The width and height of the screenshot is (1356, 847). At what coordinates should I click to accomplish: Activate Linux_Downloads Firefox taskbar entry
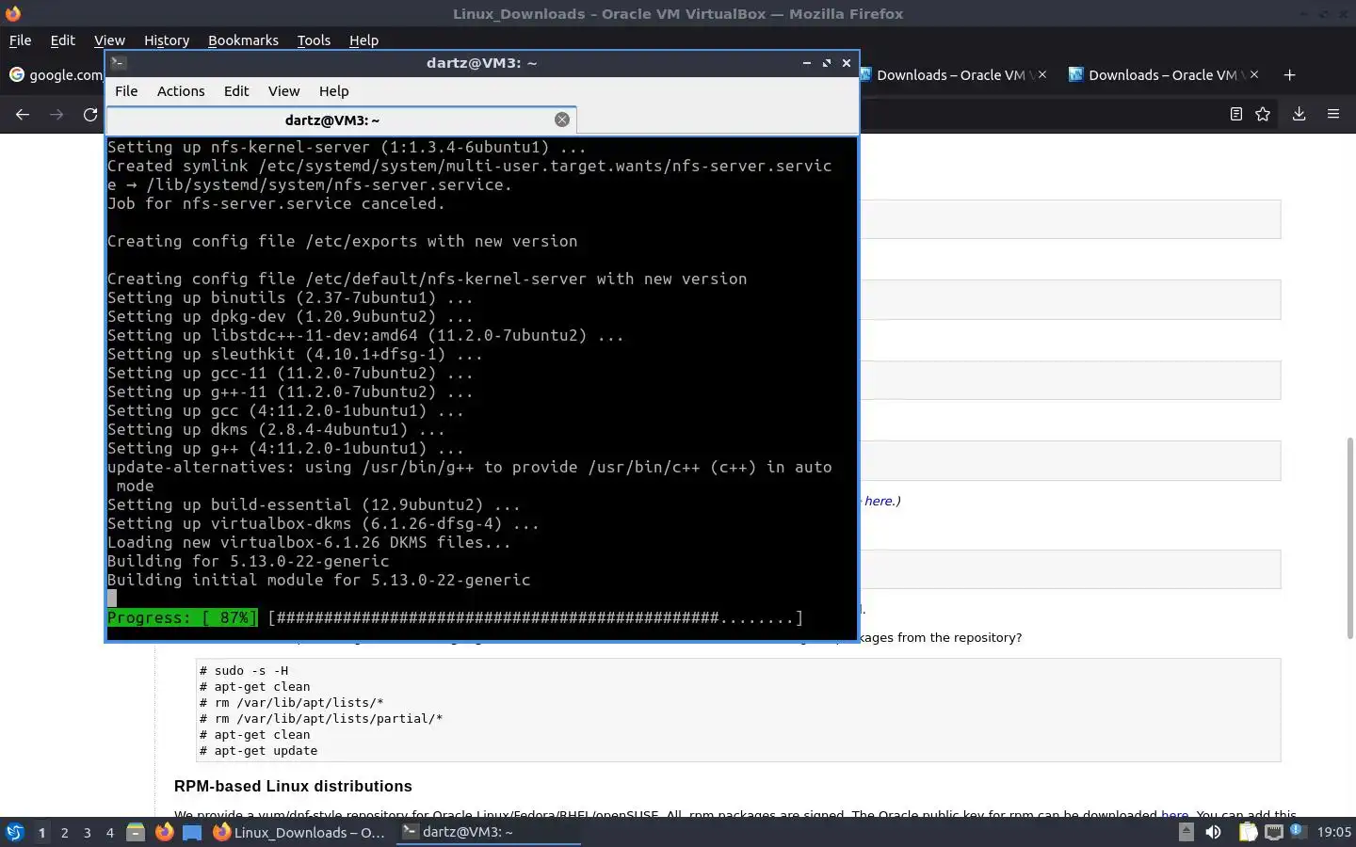[x=299, y=832]
